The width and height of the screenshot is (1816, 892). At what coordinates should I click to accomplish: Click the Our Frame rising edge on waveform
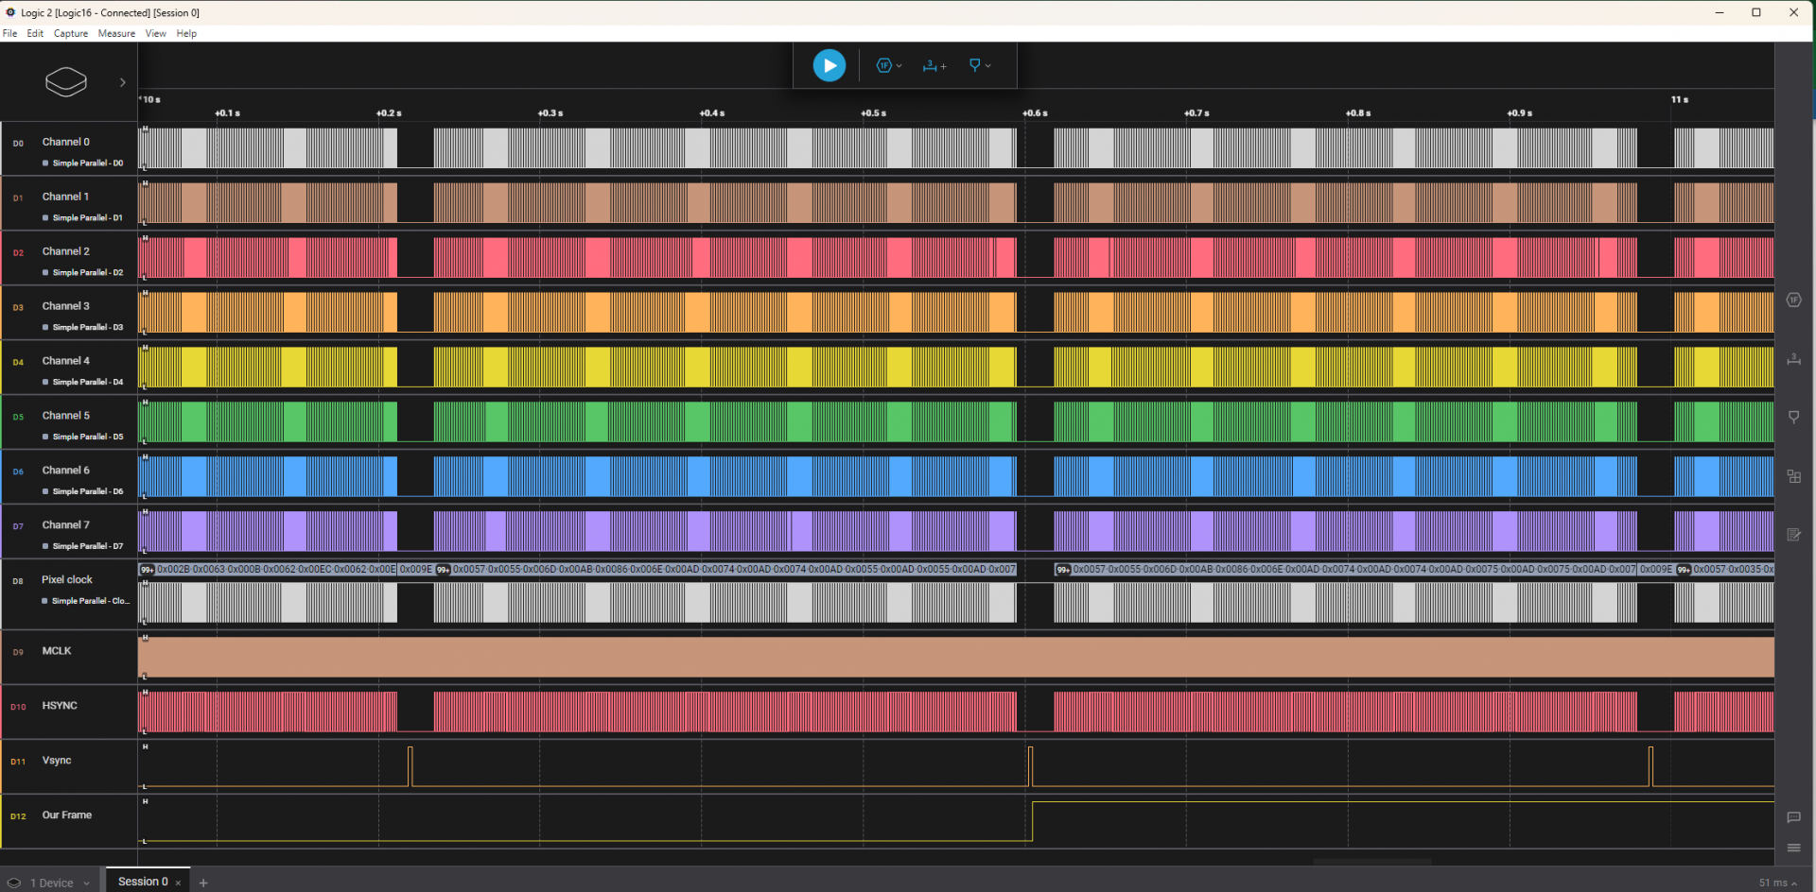click(x=1032, y=821)
